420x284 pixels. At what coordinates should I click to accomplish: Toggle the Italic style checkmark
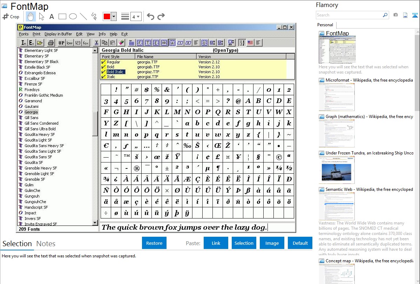pyautogui.click(x=103, y=77)
